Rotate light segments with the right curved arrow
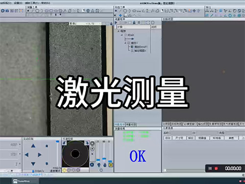 coord(87,143)
